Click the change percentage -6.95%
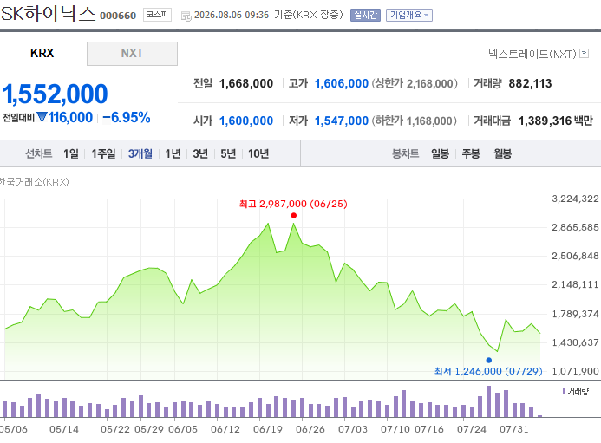The width and height of the screenshot is (601, 443). [126, 118]
